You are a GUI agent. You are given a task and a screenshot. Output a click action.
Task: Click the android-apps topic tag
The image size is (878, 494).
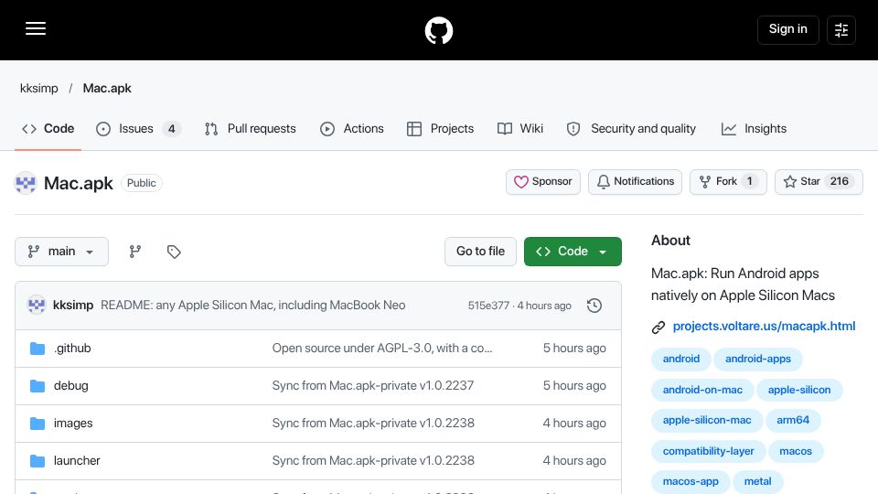[x=758, y=359]
